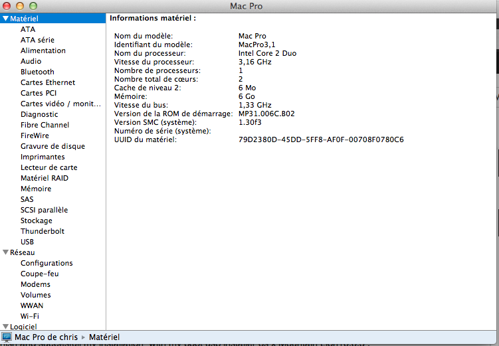Click the yellow minimize window button

click(20, 6)
